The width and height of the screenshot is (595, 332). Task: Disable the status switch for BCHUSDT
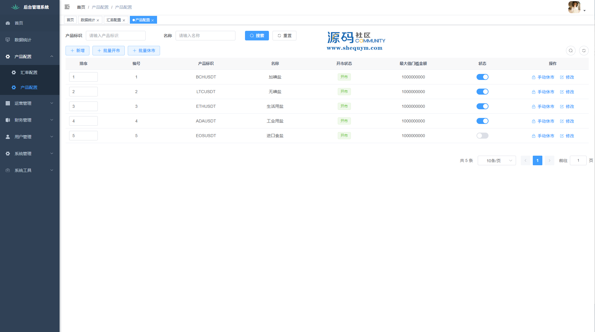(x=482, y=77)
